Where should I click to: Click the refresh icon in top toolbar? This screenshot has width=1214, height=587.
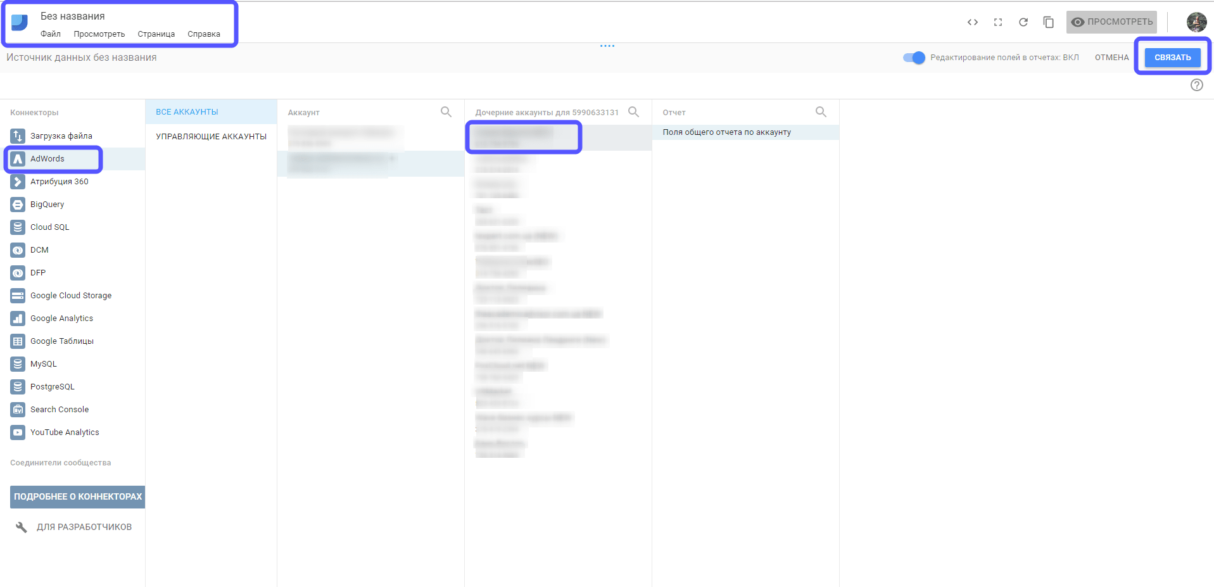[x=1023, y=22]
